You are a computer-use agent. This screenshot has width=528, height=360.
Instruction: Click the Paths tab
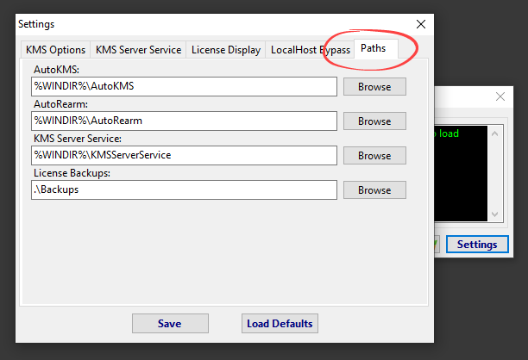(373, 48)
